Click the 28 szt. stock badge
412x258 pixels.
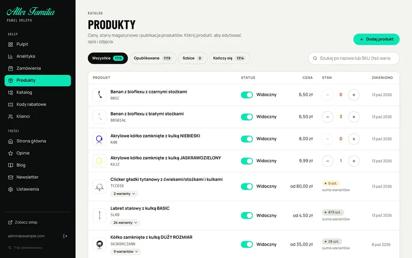(332, 242)
